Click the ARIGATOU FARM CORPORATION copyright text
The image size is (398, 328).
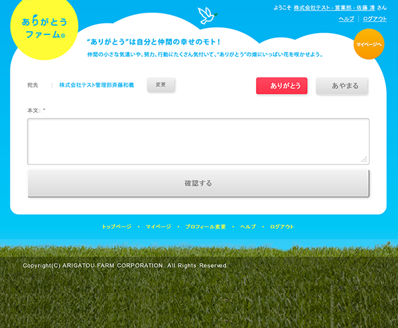click(x=125, y=266)
